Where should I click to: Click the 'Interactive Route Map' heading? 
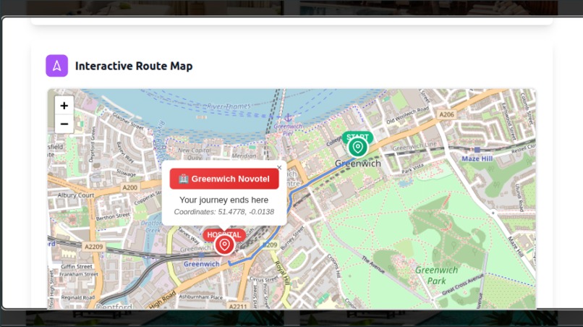click(134, 66)
